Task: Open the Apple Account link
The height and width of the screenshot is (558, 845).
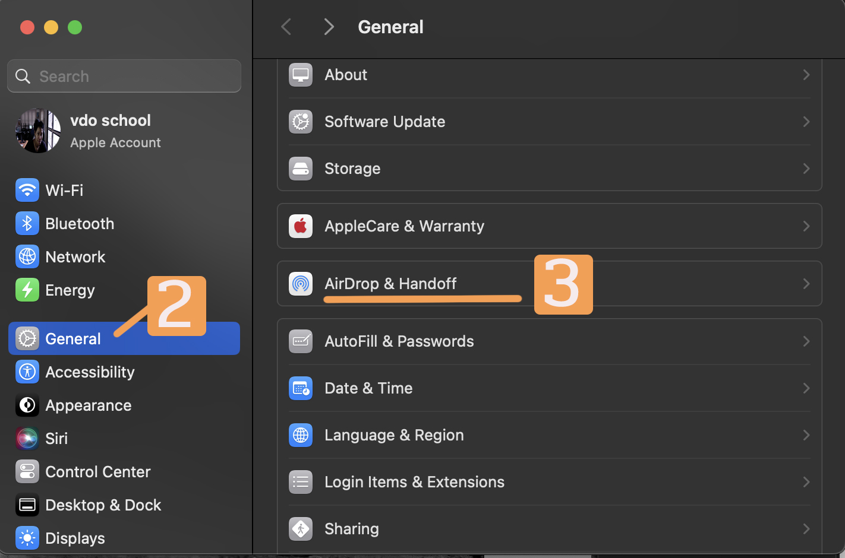Action: tap(115, 143)
